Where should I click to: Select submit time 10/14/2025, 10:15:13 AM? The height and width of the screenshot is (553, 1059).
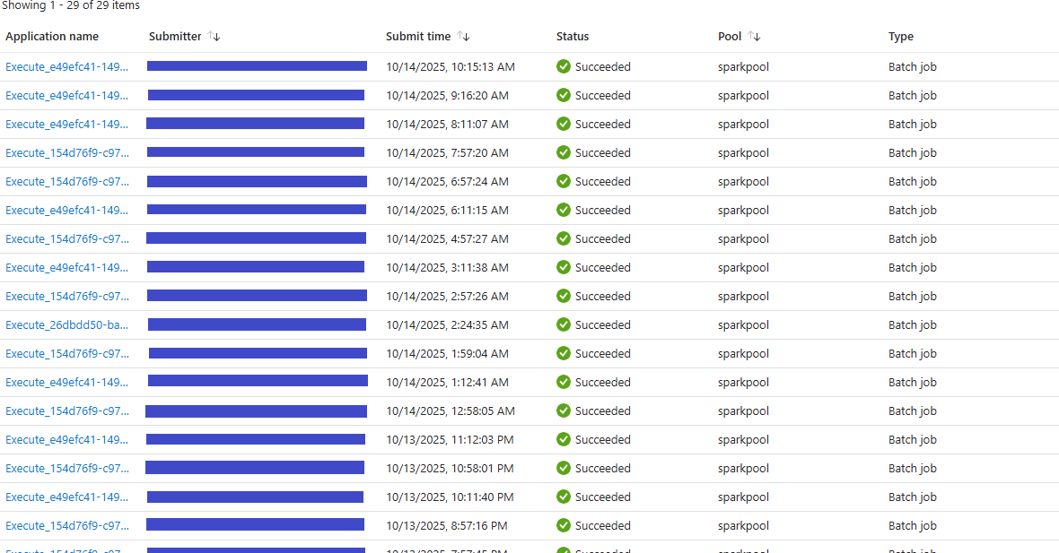pos(451,66)
